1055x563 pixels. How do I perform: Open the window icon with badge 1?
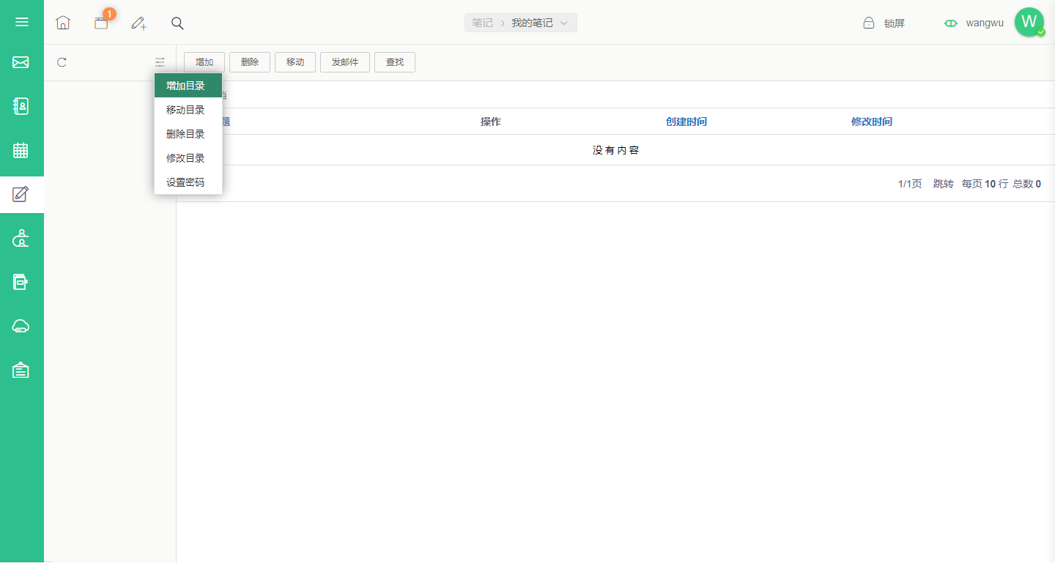click(x=101, y=23)
